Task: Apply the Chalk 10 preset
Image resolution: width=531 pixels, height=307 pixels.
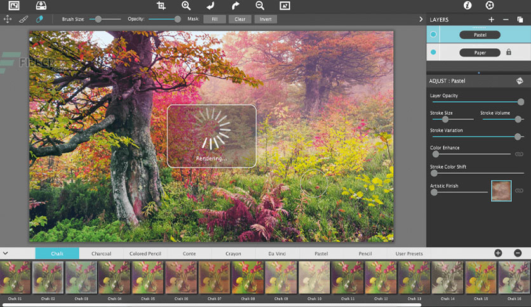Action: [x=314, y=277]
